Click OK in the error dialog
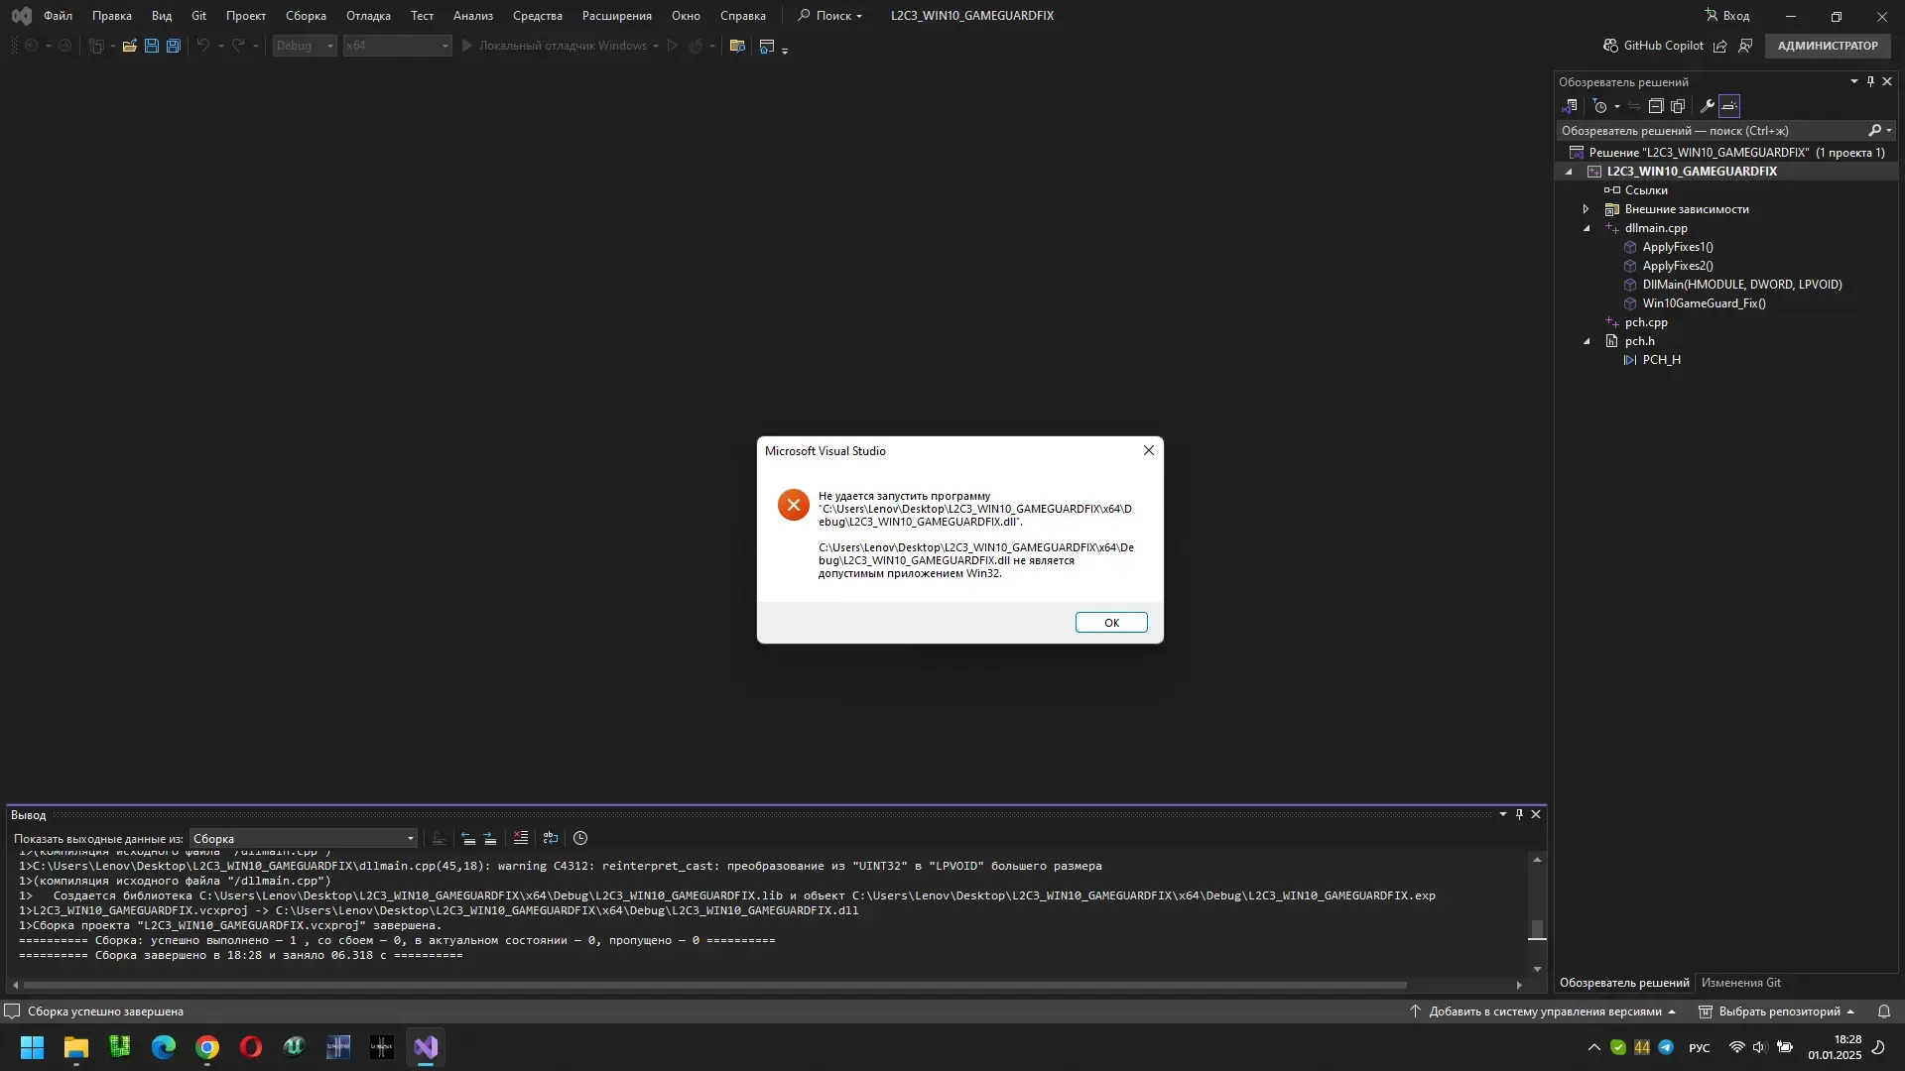The image size is (1905, 1071). [x=1111, y=623]
